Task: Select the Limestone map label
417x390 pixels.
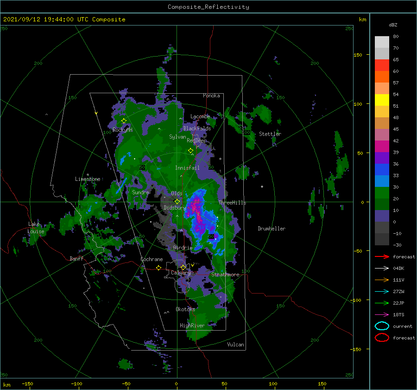Action: 88,179
